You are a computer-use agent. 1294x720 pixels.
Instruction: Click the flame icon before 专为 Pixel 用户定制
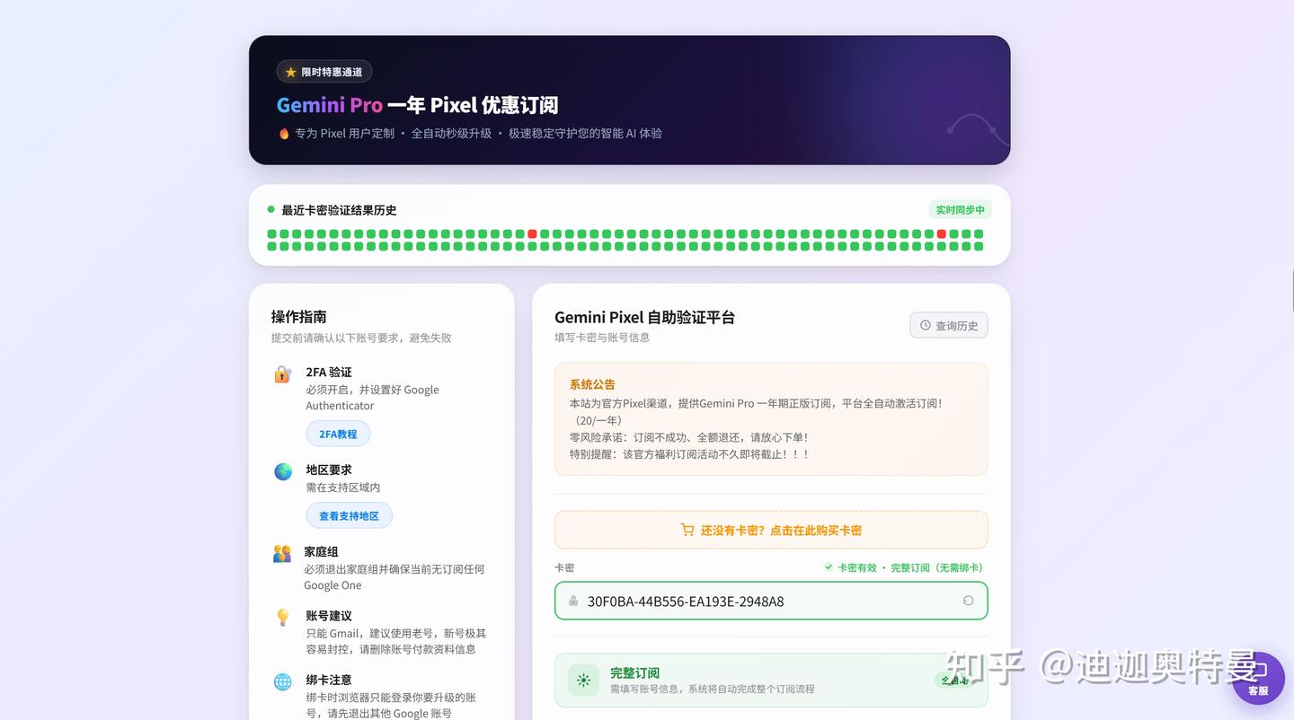click(x=284, y=133)
